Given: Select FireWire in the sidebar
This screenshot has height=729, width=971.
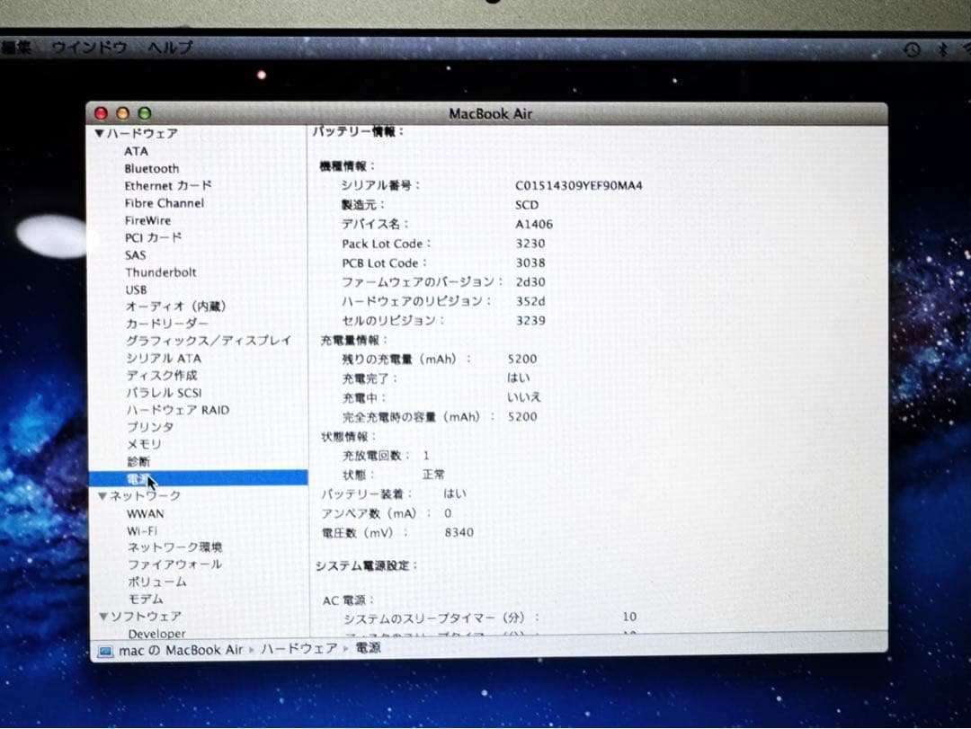Looking at the screenshot, I should 148,220.
